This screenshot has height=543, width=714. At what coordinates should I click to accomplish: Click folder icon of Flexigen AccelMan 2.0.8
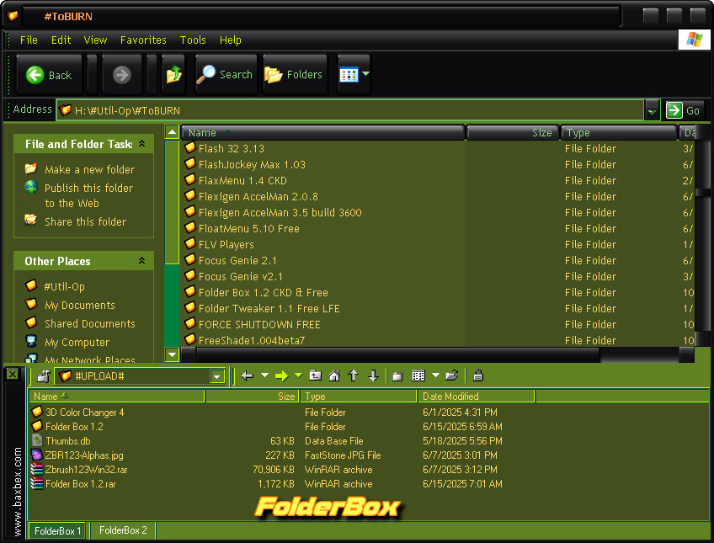coord(190,195)
